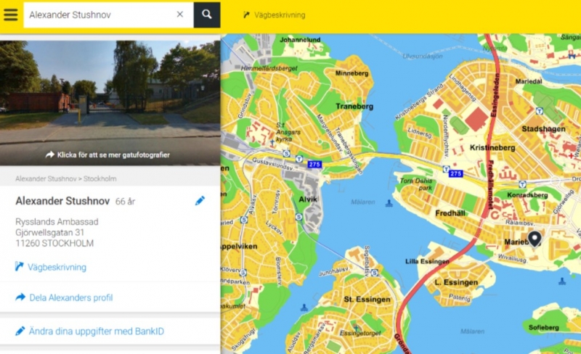The image size is (581, 354).
Task: Click the black location pin at Marieberg
Action: 535,239
